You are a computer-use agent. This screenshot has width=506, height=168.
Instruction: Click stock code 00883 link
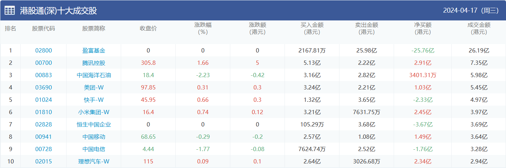point(44,75)
